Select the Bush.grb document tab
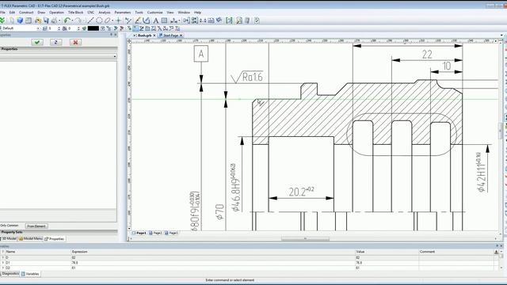This screenshot has height=285, width=507. tap(144, 35)
